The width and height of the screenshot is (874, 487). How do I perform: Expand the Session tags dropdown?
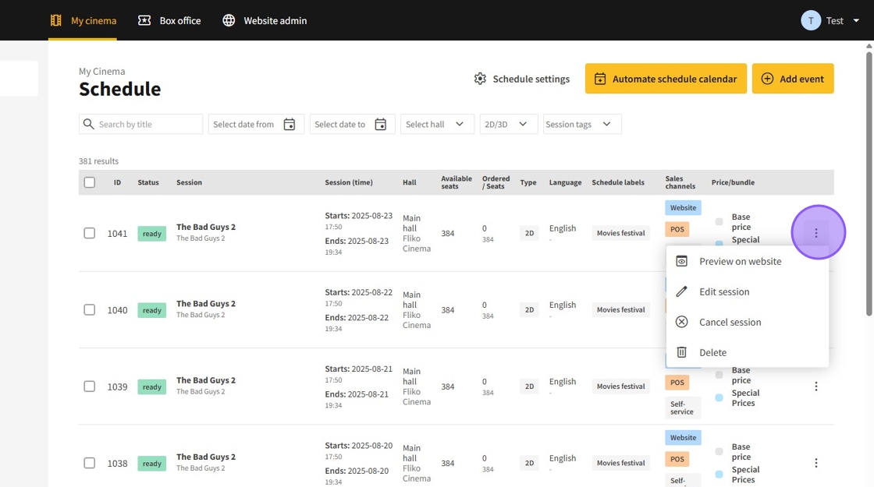tap(582, 125)
